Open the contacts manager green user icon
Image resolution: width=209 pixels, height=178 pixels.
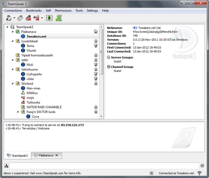point(59,18)
